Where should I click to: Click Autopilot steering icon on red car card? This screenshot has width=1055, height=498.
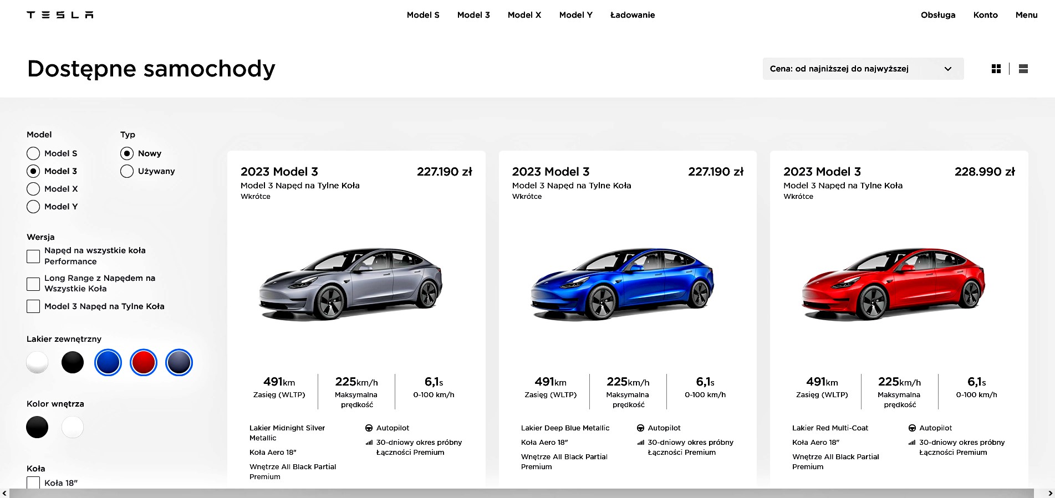click(x=912, y=428)
